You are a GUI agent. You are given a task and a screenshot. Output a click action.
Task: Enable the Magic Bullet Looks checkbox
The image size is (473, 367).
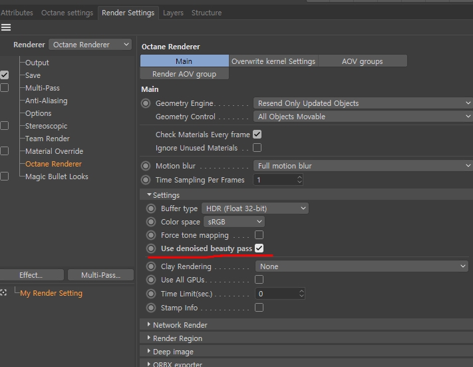pyautogui.click(x=4, y=176)
